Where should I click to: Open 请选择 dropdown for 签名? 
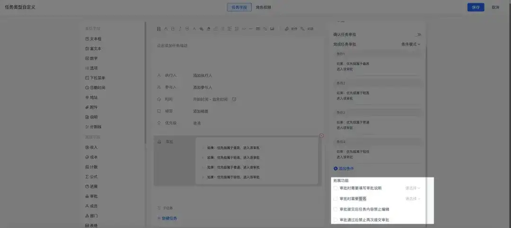tap(413, 198)
